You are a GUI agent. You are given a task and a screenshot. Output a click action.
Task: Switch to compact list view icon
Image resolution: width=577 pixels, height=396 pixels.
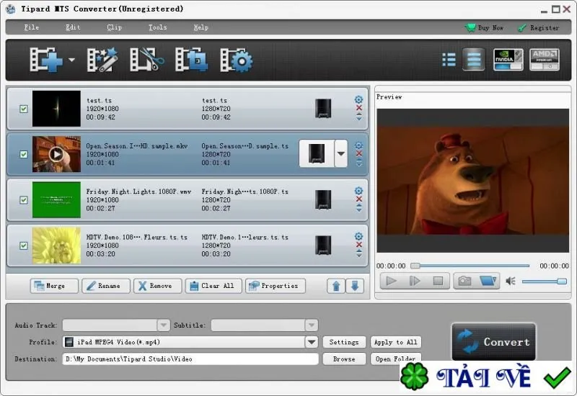pos(449,60)
